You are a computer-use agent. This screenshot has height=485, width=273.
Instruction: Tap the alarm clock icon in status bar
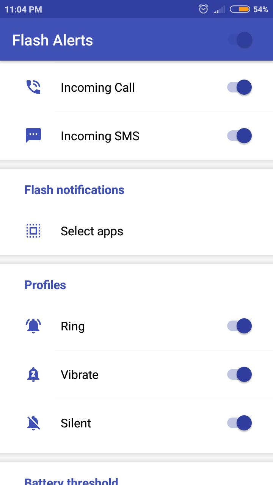[204, 9]
